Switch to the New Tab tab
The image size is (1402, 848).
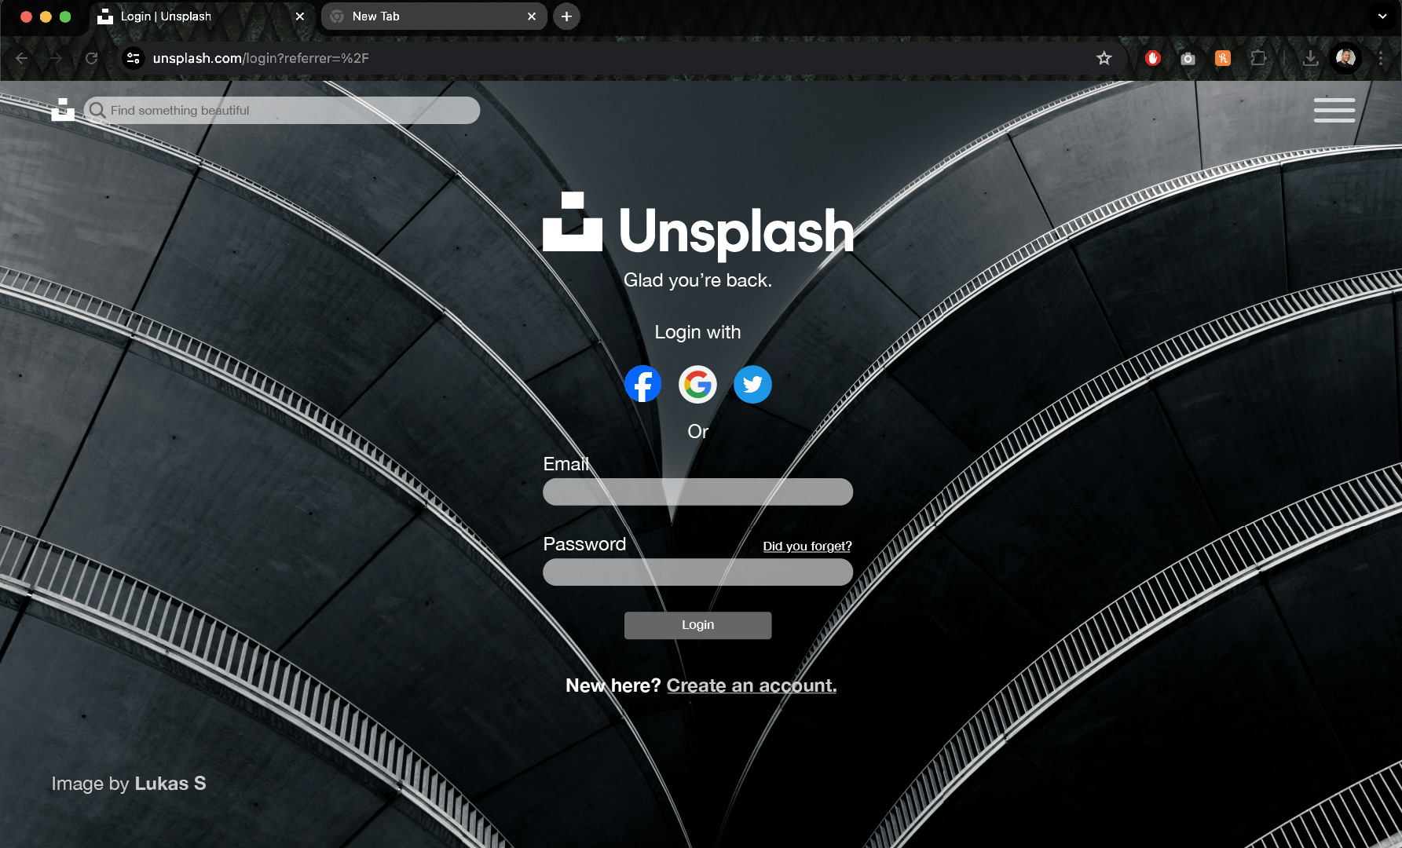[x=434, y=16]
